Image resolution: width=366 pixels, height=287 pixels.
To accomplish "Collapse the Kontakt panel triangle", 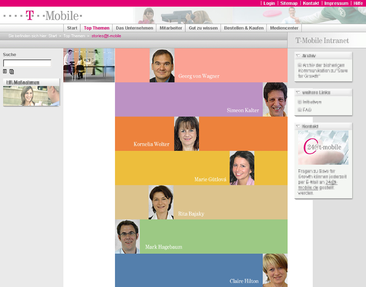I will (x=298, y=126).
